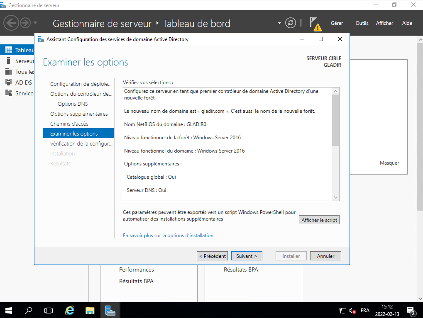Open the Aide menu

[x=407, y=23]
